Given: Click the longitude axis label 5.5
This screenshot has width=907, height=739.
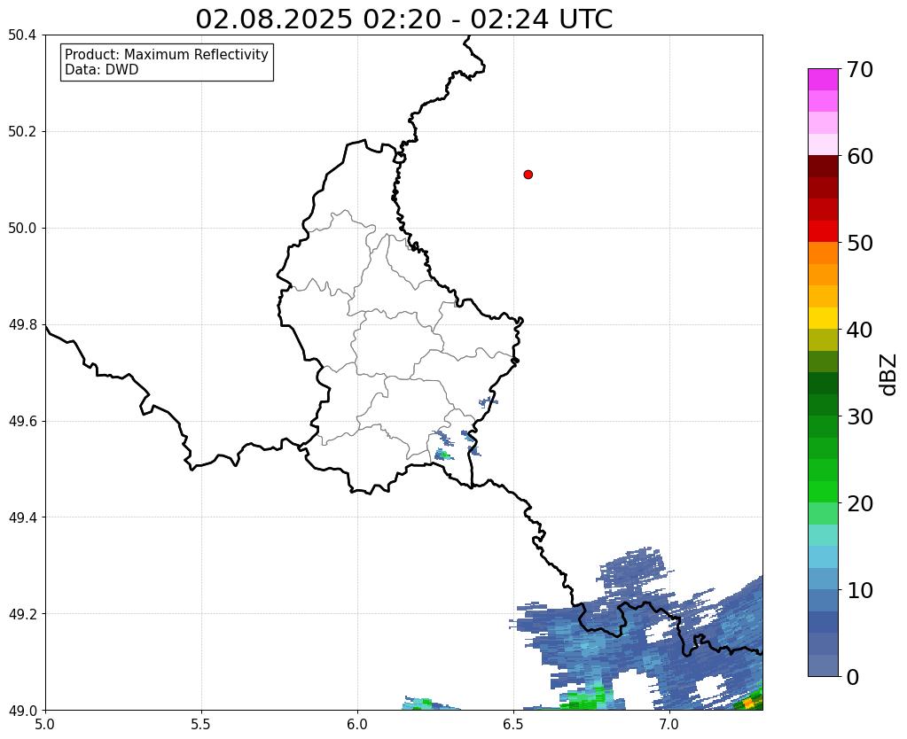Looking at the screenshot, I should pyautogui.click(x=201, y=724).
